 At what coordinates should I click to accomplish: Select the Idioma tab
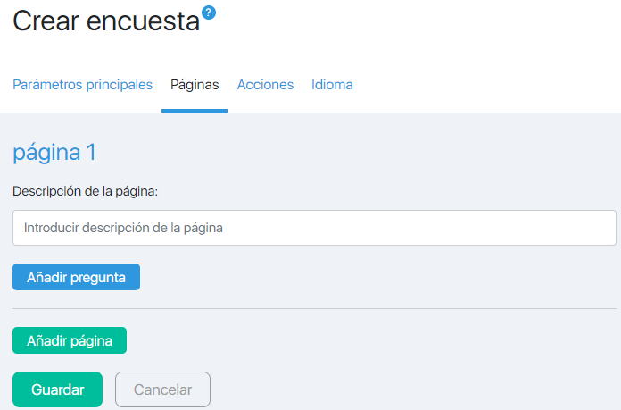click(x=332, y=85)
